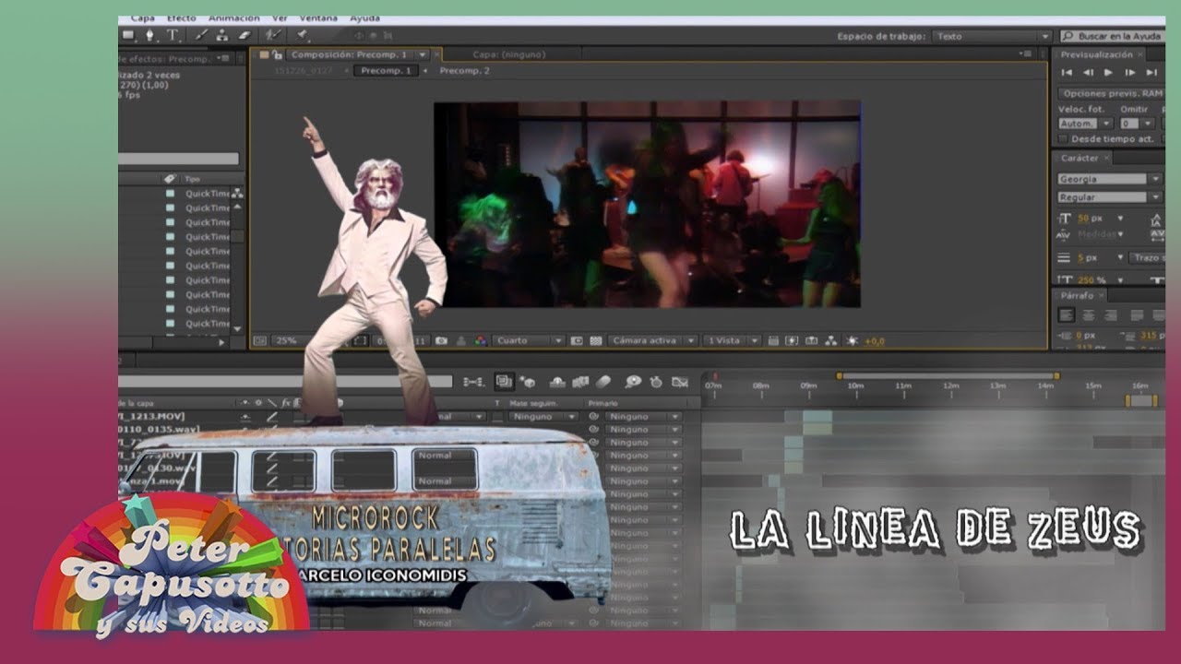1181x664 pixels.
Task: Click the reset exposure icon
Action: click(x=852, y=340)
